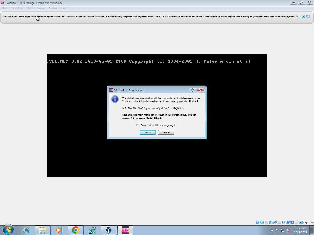Screen dimensions: 314x235
Task: Click the Switch button in the dialog
Action: tap(147, 132)
